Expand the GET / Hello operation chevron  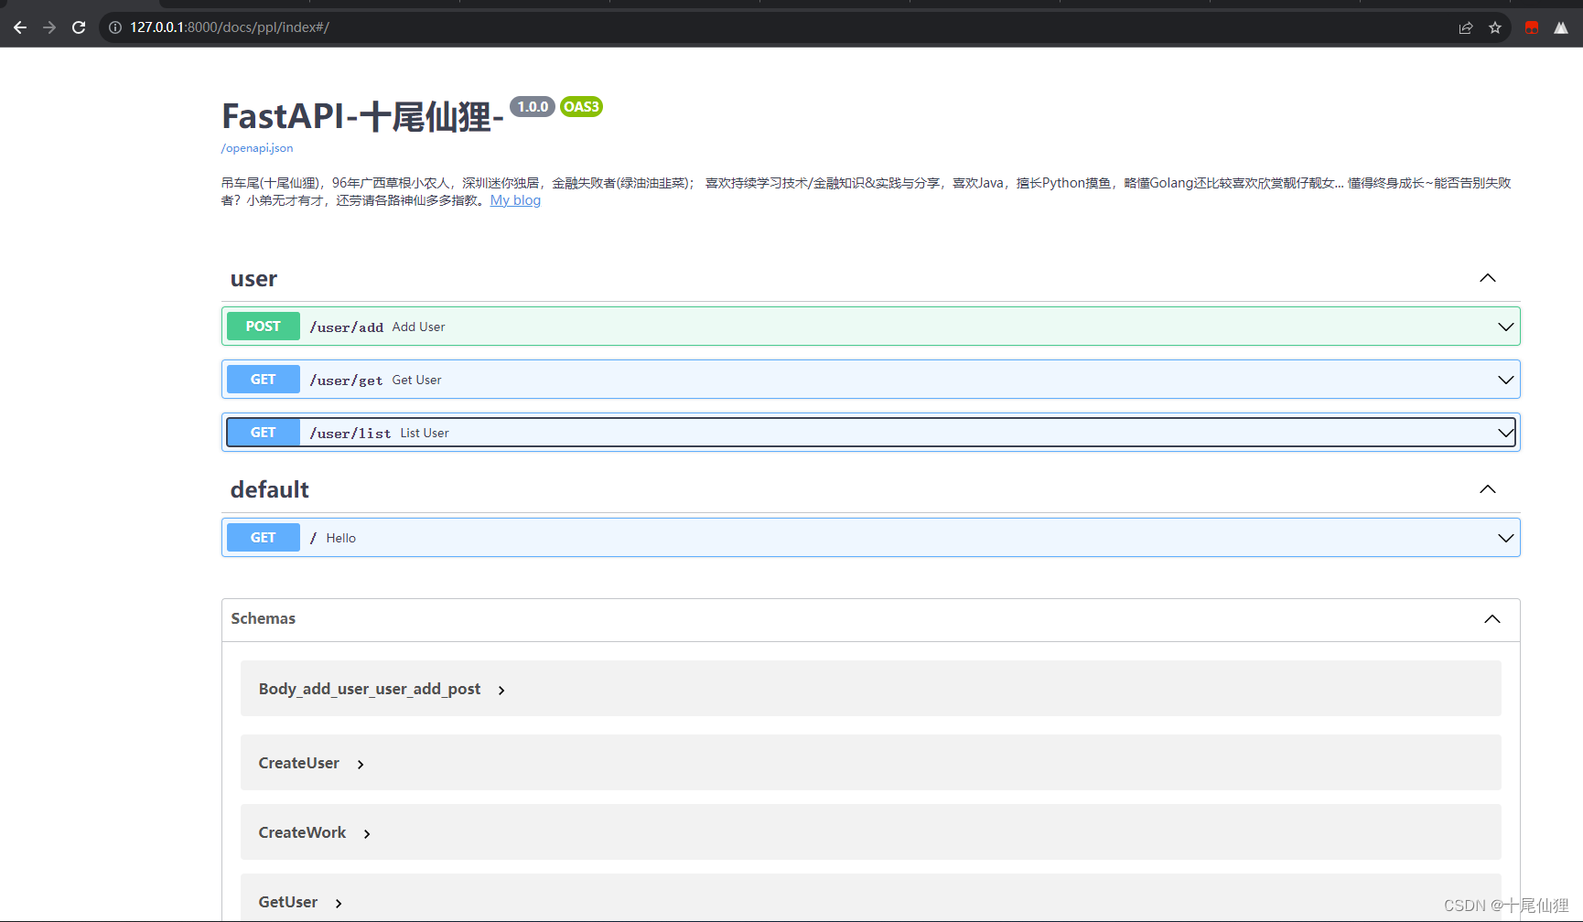click(1505, 538)
